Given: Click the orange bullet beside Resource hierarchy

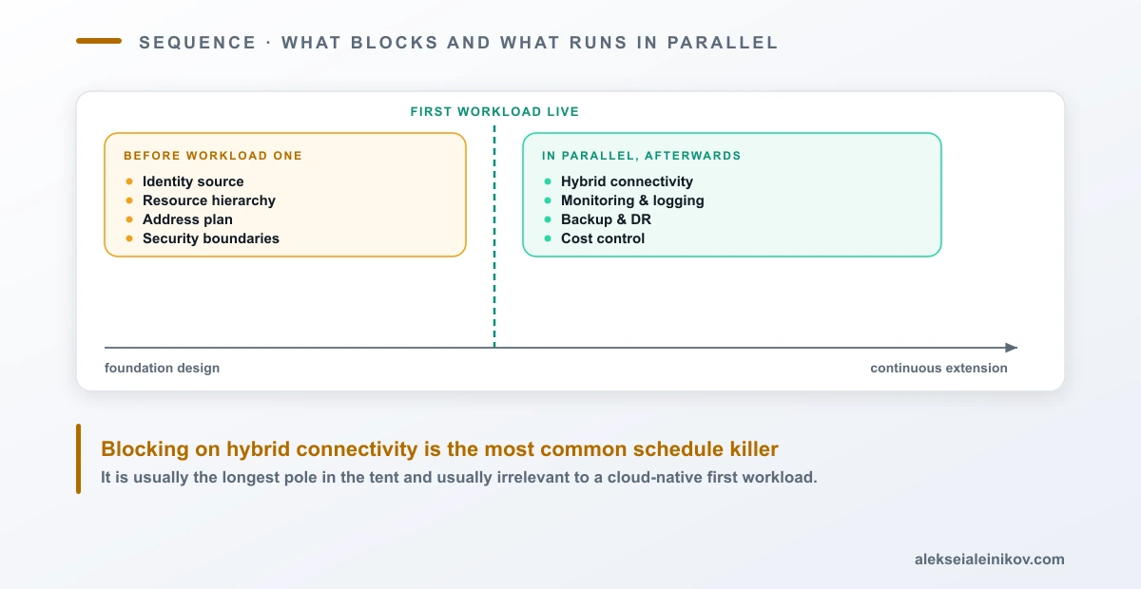Looking at the screenshot, I should [129, 200].
